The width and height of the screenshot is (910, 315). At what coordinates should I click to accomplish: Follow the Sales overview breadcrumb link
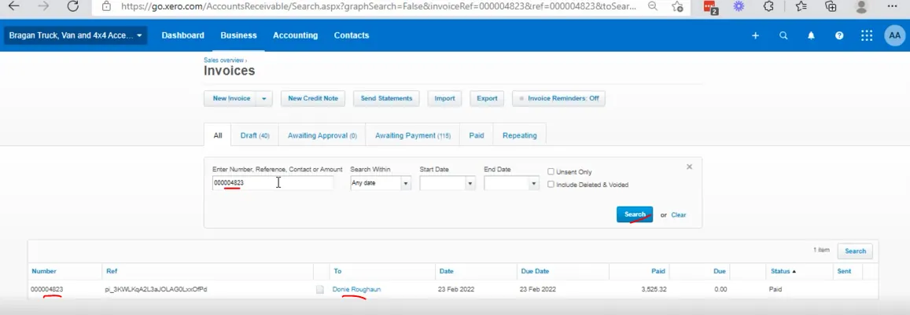[223, 60]
